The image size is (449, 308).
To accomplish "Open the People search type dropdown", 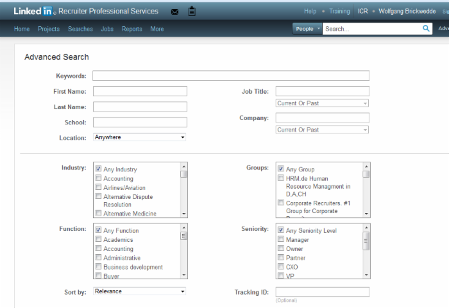I will click(x=307, y=29).
